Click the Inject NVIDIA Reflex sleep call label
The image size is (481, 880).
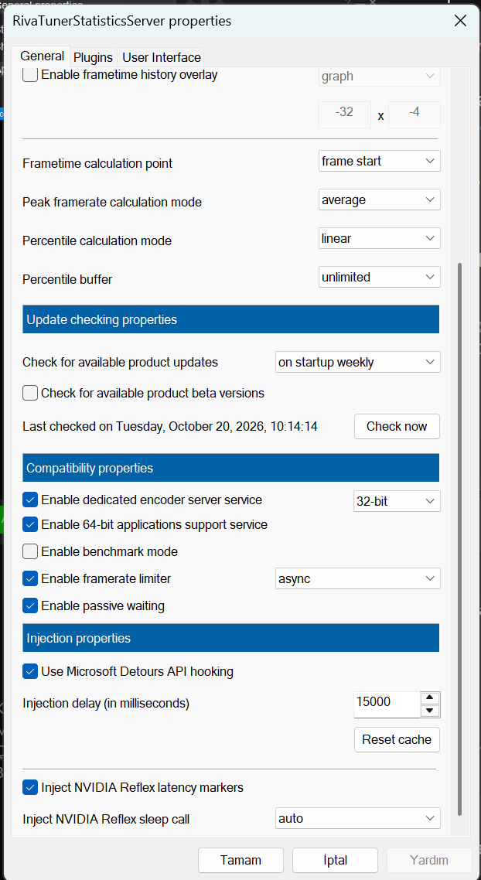[106, 820]
